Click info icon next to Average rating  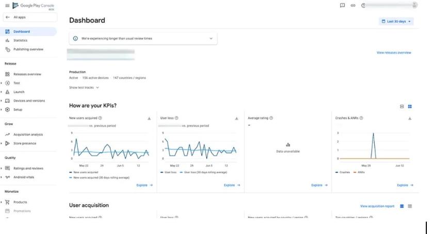point(271,118)
